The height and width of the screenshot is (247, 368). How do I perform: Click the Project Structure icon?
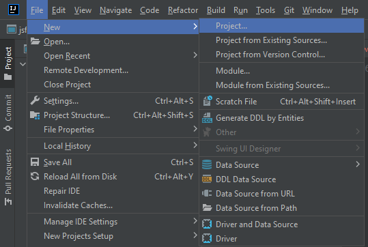click(35, 115)
